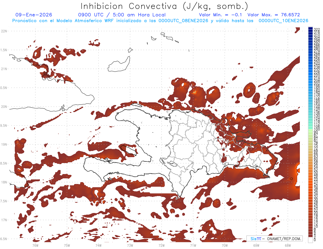Click the '0' value at the color scale bottom
The width and height of the screenshot is (323, 249).
click(315, 240)
